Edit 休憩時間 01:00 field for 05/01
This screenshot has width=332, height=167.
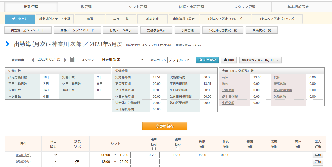tap(226, 155)
